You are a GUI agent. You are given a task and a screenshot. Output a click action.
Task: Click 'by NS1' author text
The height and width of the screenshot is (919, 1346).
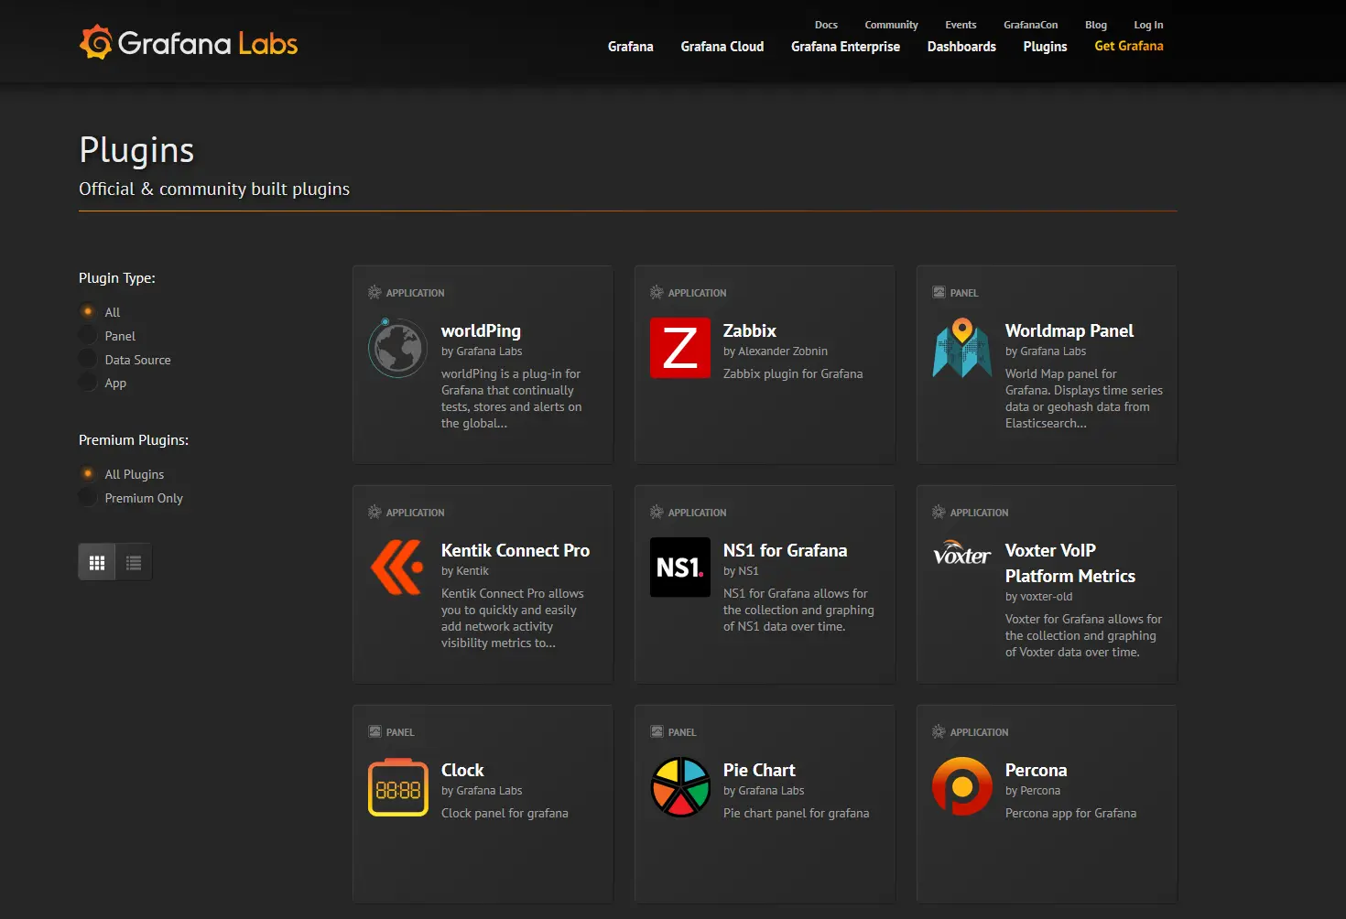pos(741,571)
